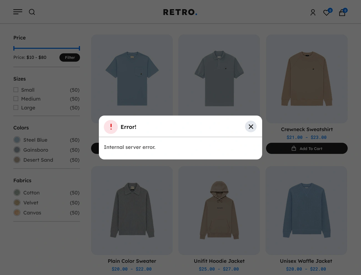Click the $21.00 - $23.00 price

[307, 137]
